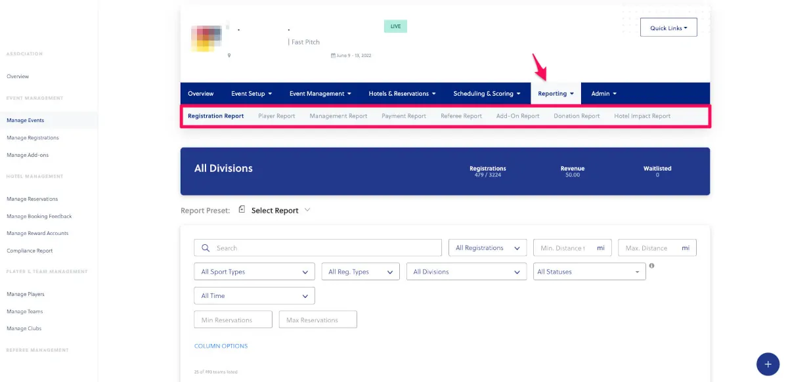Open the All Time dropdown
Image resolution: width=788 pixels, height=382 pixels.
coord(255,295)
